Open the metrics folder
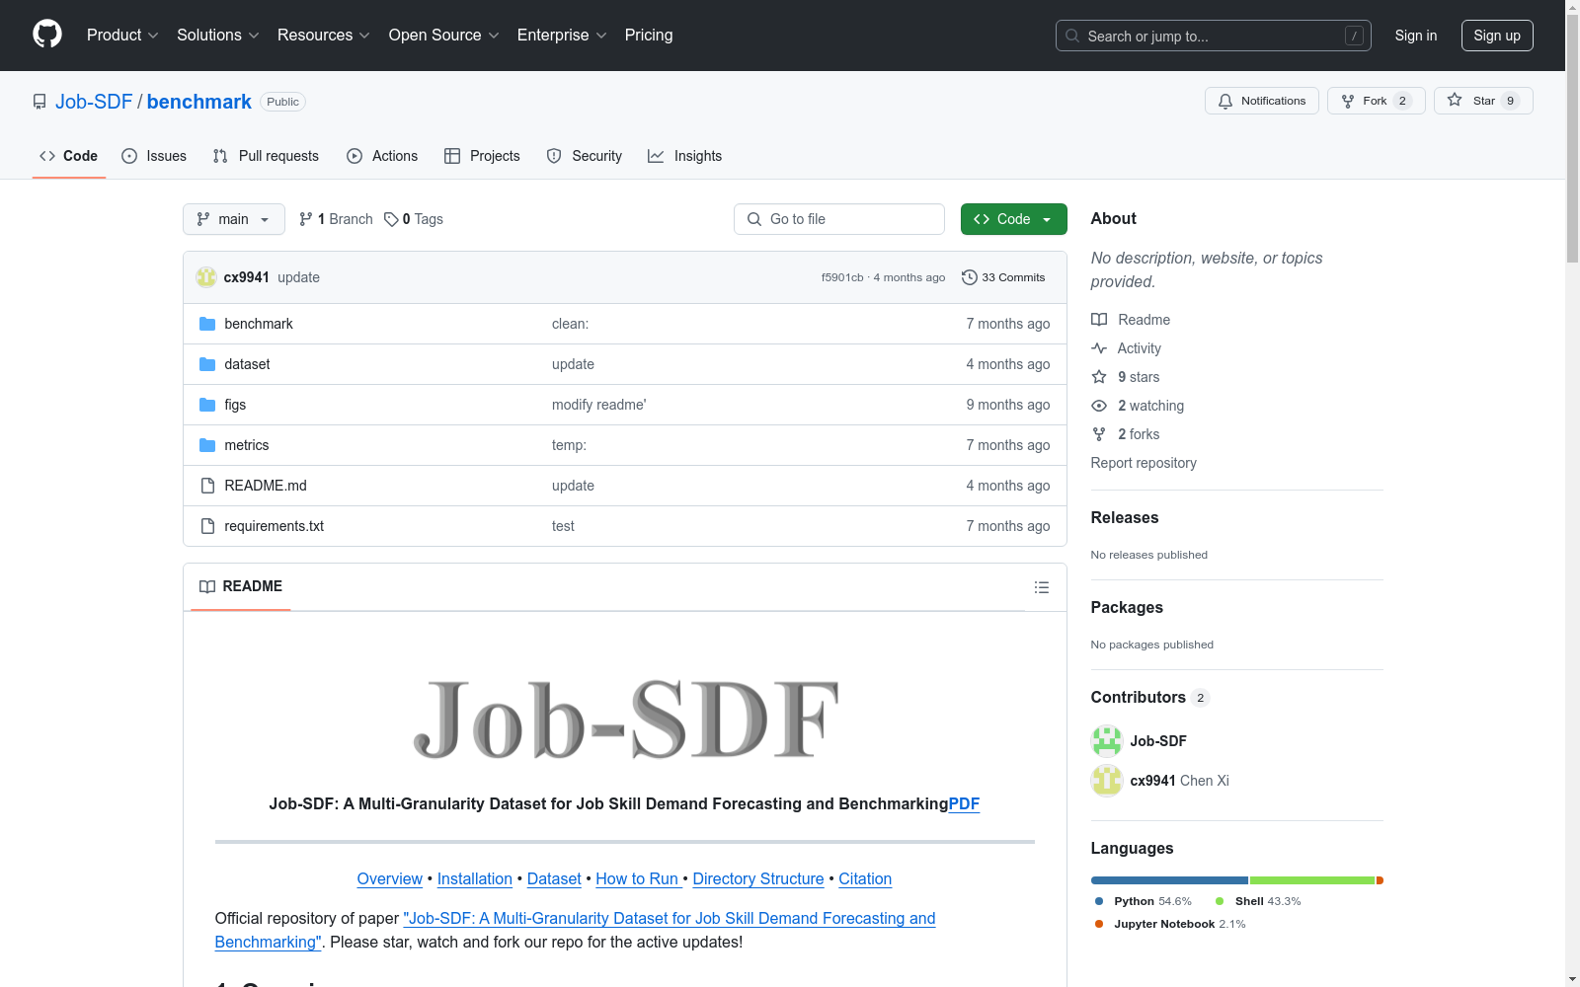The height and width of the screenshot is (987, 1580). click(247, 445)
